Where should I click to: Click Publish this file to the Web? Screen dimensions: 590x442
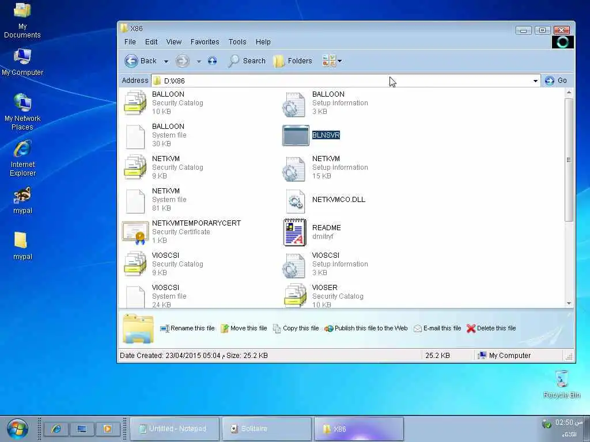click(366, 328)
